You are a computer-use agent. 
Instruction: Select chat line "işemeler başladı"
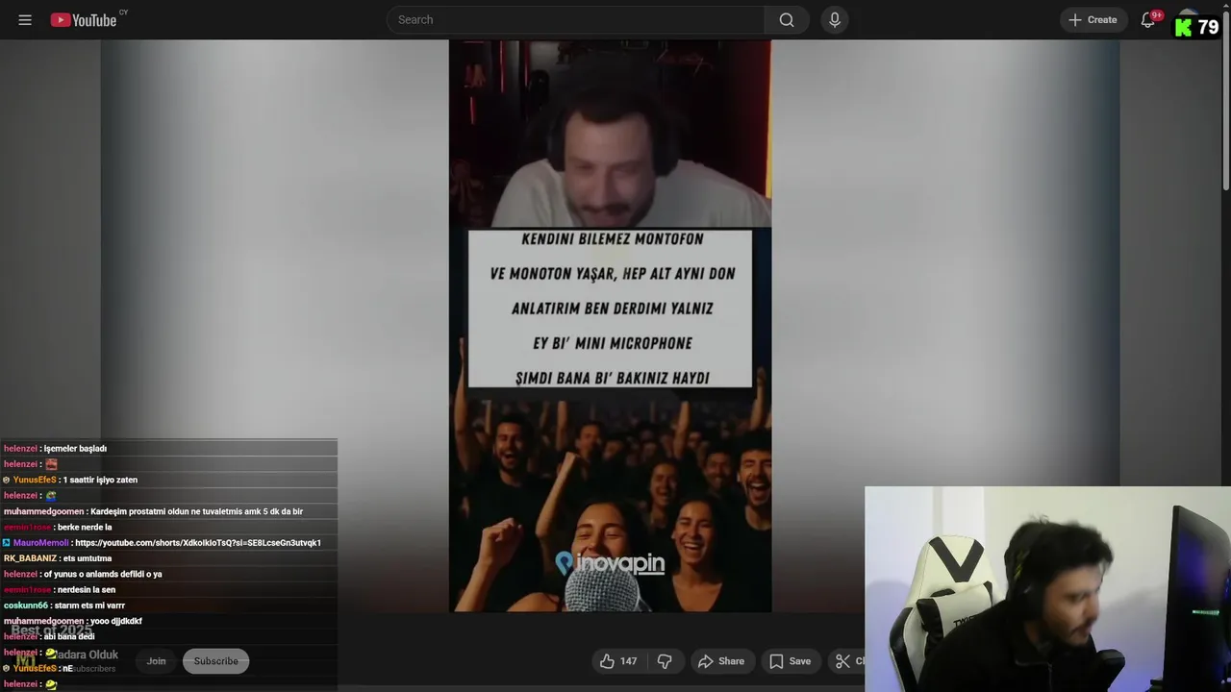[x=75, y=449]
